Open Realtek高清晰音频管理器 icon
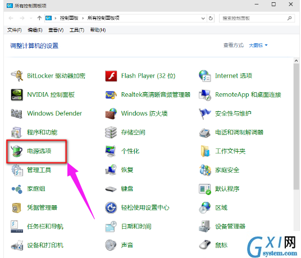 (111, 94)
